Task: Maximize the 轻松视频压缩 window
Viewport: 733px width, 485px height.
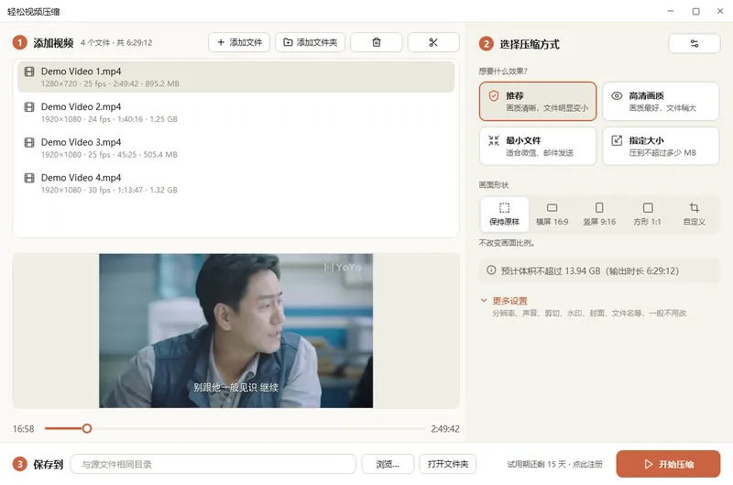Action: point(695,11)
